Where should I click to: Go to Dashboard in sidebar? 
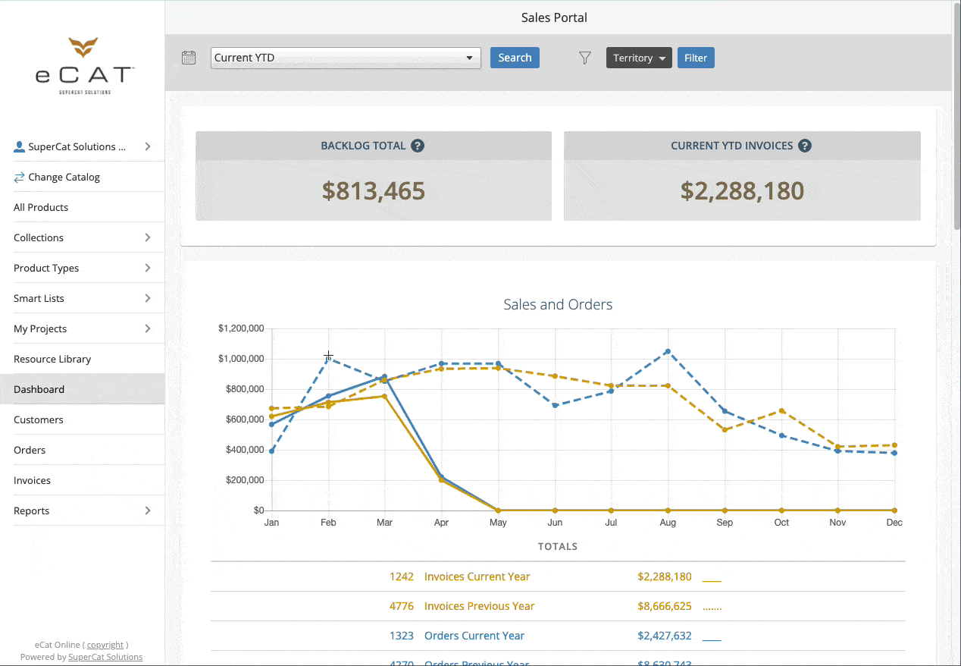point(82,389)
